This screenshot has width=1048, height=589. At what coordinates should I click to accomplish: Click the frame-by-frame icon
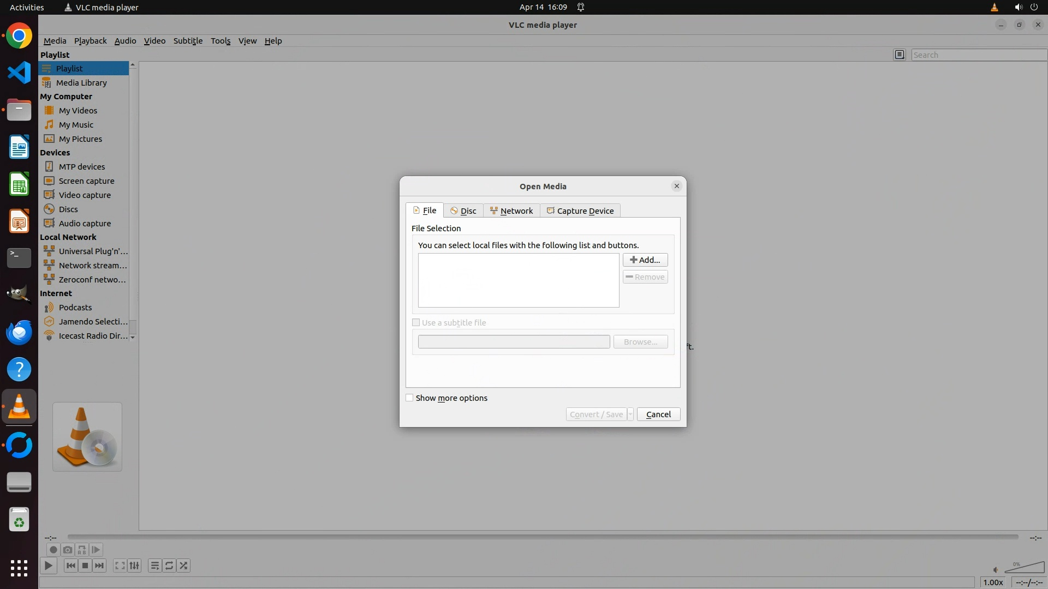pyautogui.click(x=96, y=550)
